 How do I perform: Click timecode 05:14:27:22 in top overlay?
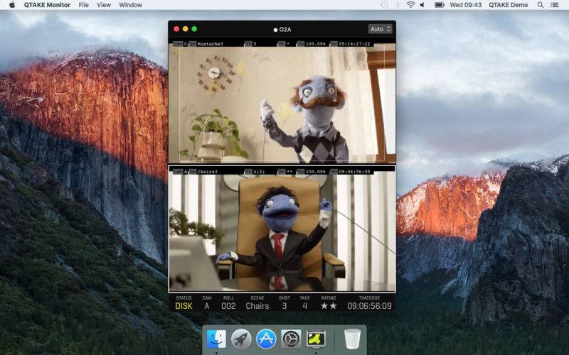[x=354, y=44]
